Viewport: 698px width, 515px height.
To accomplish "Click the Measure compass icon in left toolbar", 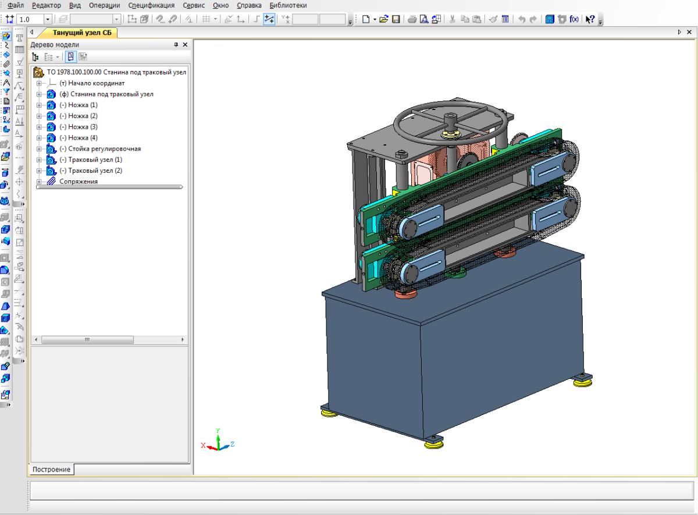I will point(7,81).
